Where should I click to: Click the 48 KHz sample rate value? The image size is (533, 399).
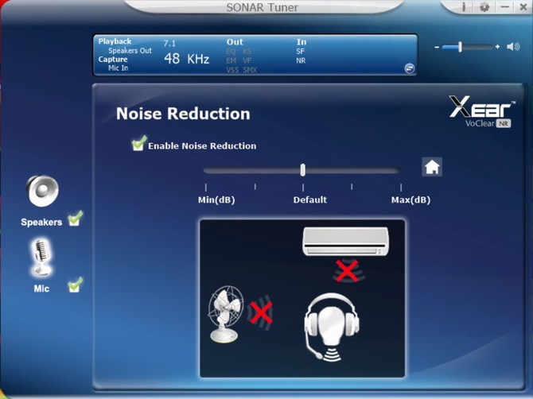187,59
